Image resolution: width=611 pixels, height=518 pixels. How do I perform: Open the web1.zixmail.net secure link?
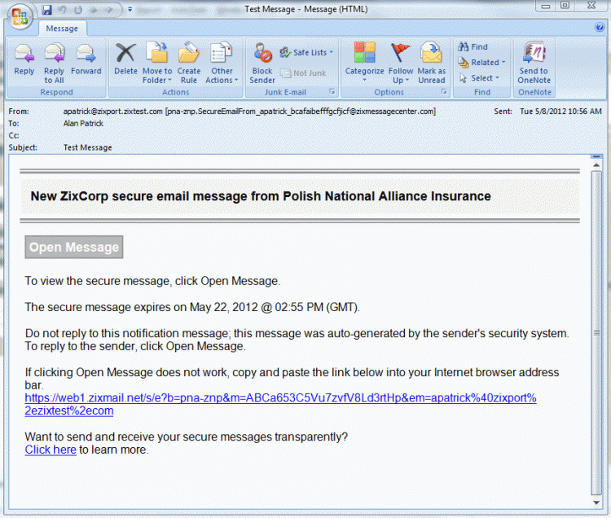280,404
